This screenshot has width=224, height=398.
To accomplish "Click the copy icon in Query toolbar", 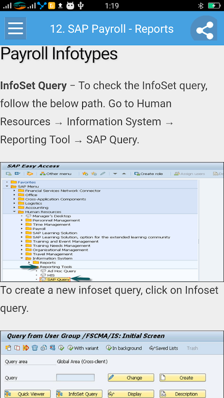I will [x=17, y=348].
